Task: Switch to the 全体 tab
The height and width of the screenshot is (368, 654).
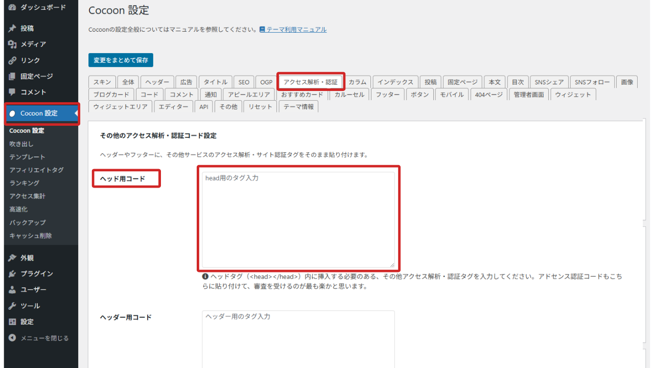Action: (128, 82)
